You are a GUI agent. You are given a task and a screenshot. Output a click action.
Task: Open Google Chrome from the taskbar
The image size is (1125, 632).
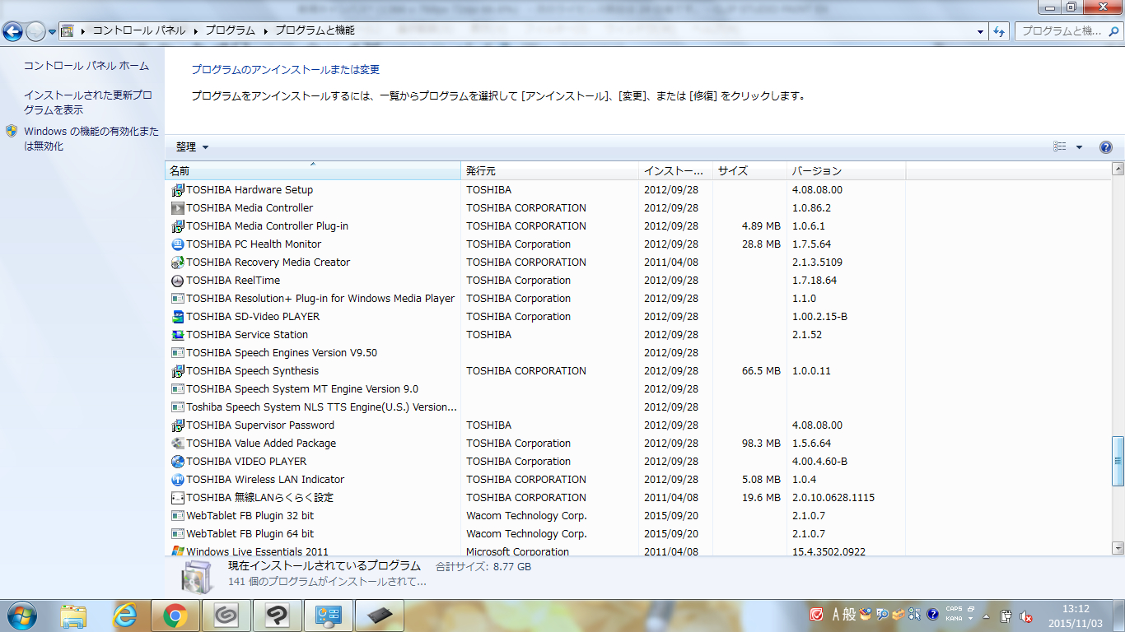click(x=175, y=615)
